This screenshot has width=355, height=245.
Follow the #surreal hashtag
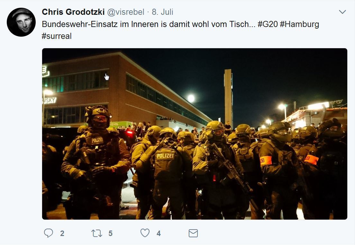(57, 36)
